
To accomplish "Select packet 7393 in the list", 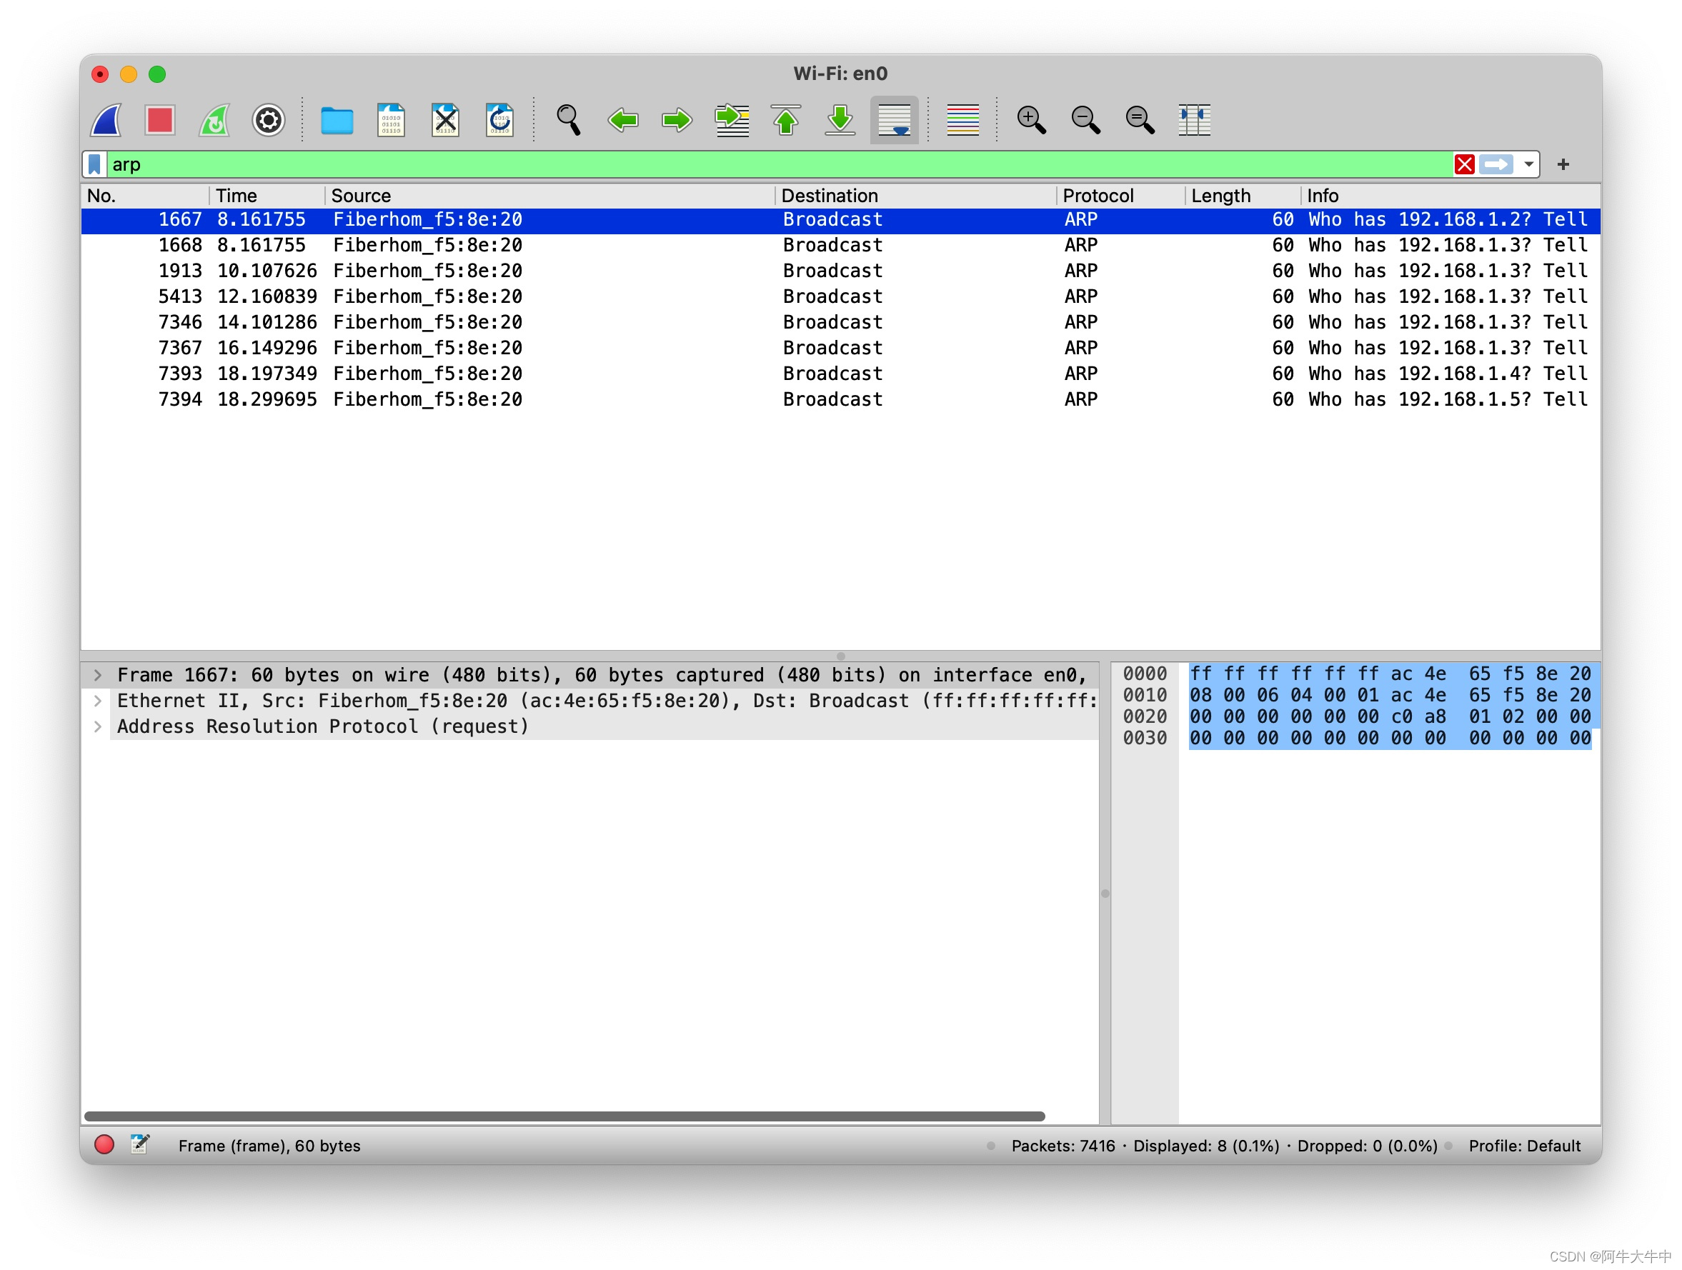I will coord(840,375).
